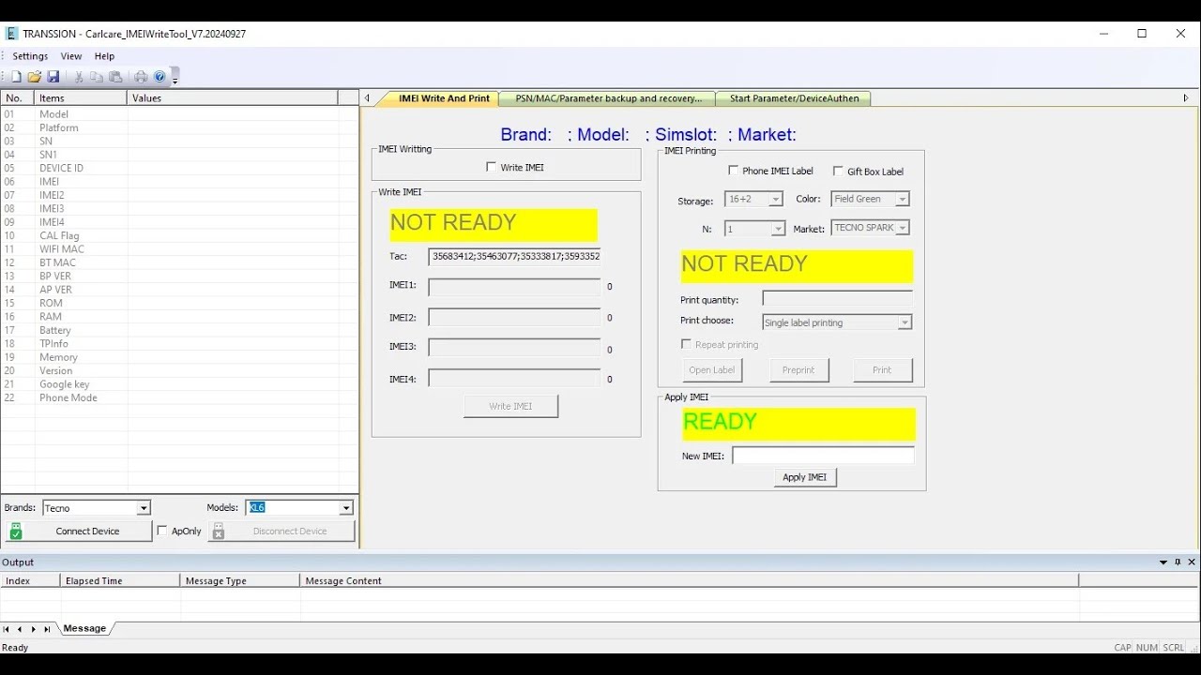Viewport: 1201px width, 675px height.
Task: Click the Transsion app icon in title bar
Action: [11, 34]
